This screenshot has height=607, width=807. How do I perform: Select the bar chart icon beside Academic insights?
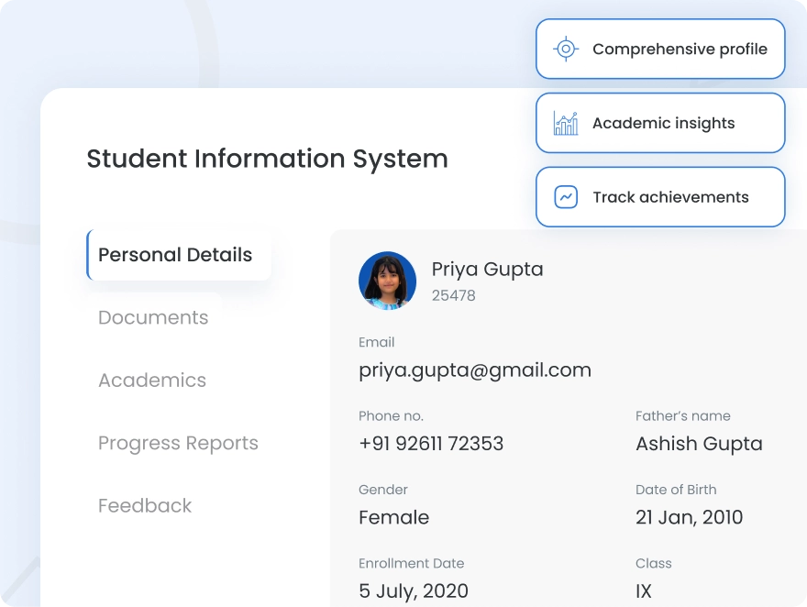566,123
